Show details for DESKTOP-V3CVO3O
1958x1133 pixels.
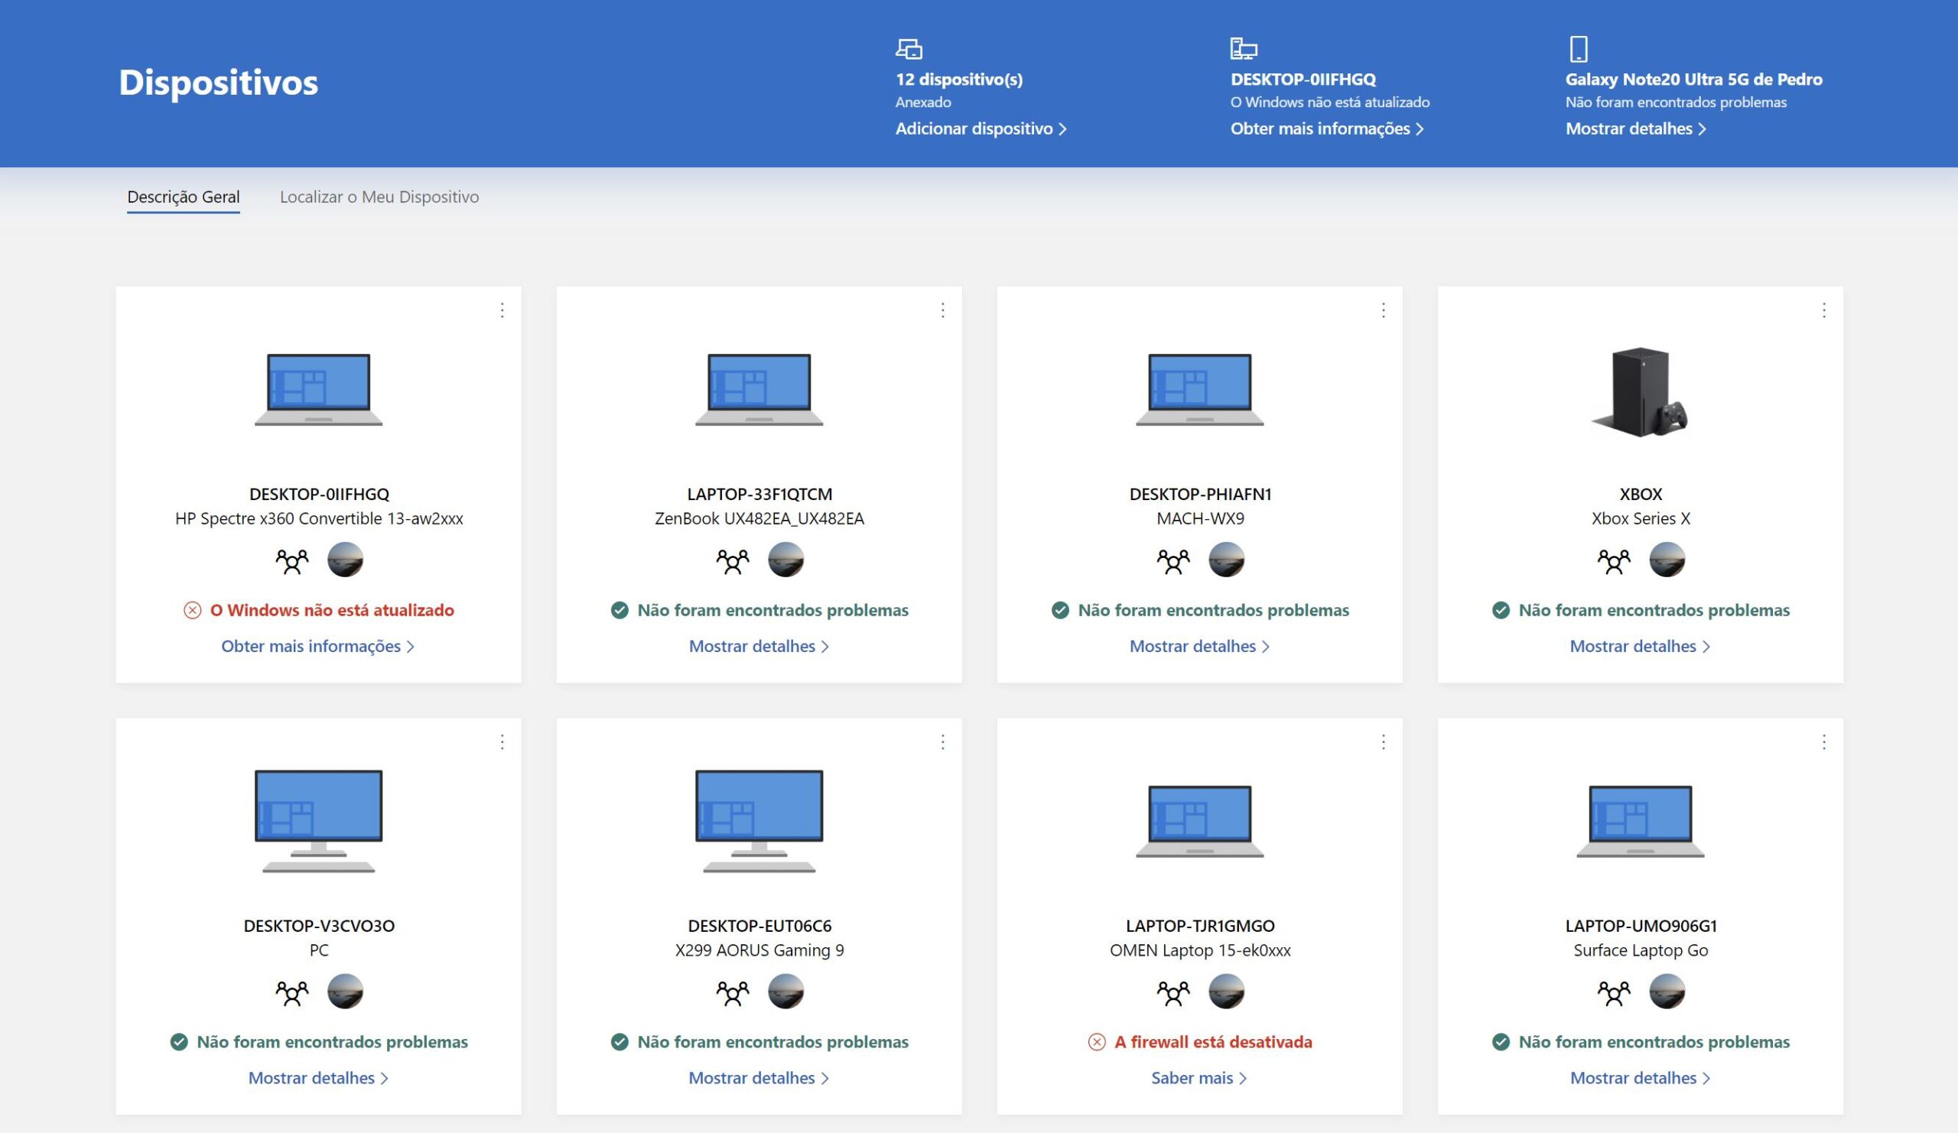point(317,1078)
